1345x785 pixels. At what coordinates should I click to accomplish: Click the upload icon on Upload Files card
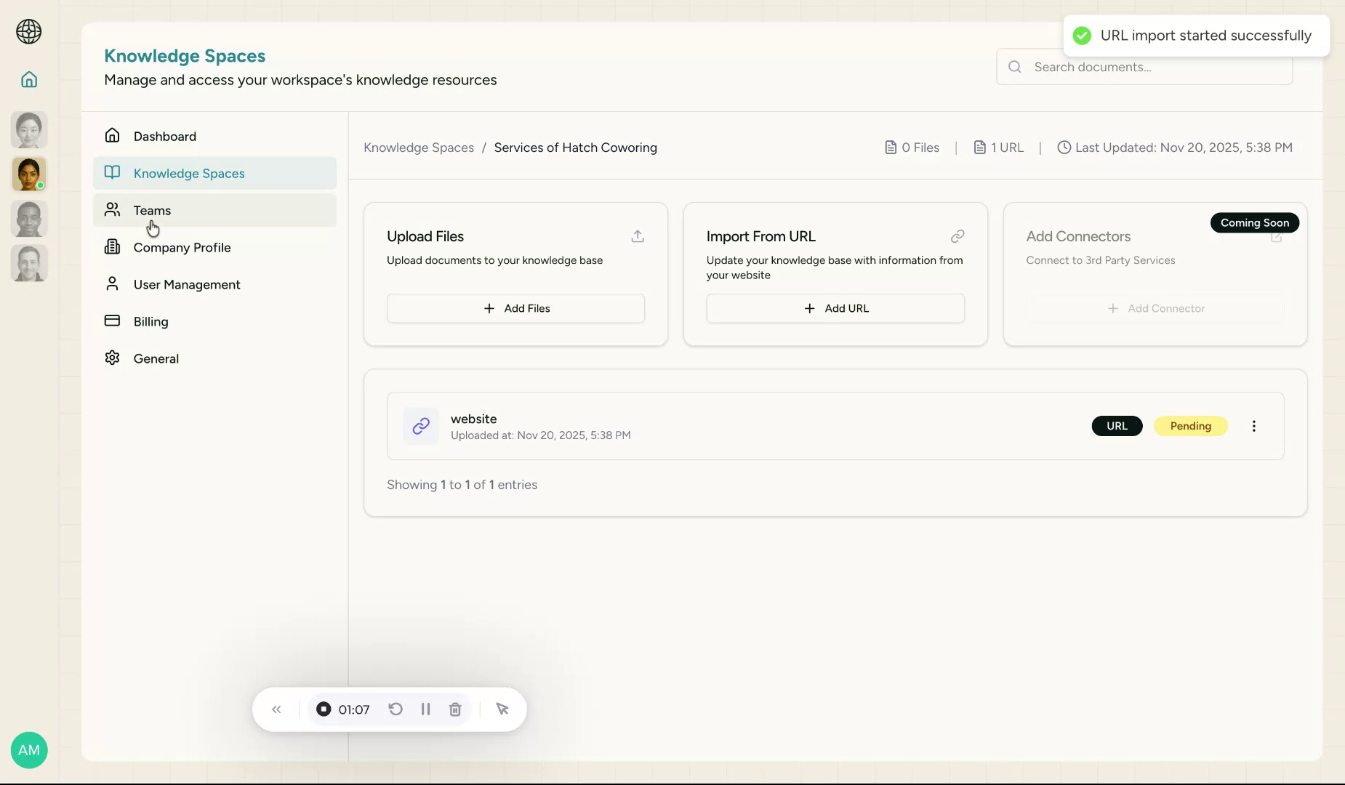[637, 236]
